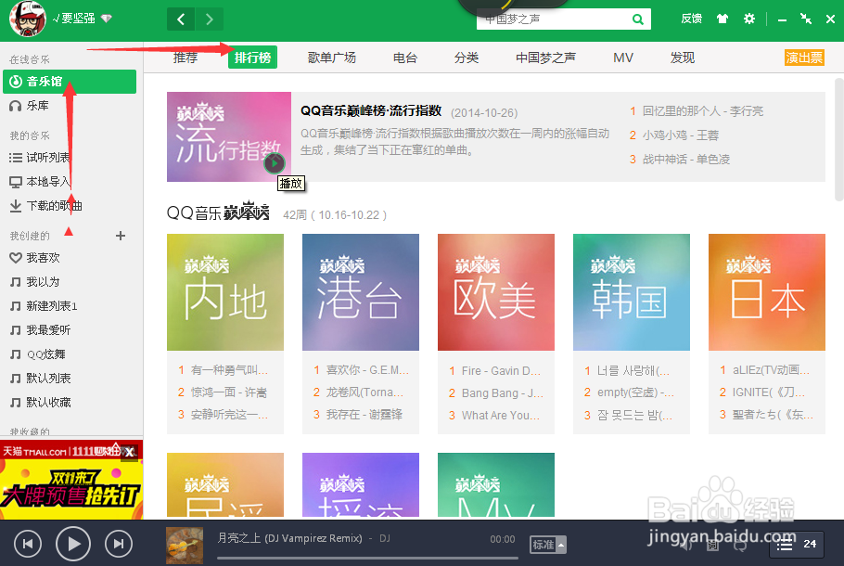Switch to 电台 tab
Viewport: 844px width, 566px height.
click(404, 58)
